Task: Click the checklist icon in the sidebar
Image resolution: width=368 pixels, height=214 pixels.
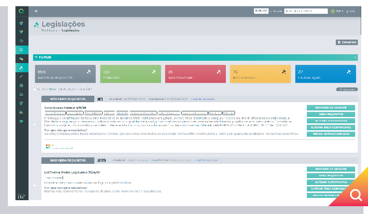Action: [21, 50]
